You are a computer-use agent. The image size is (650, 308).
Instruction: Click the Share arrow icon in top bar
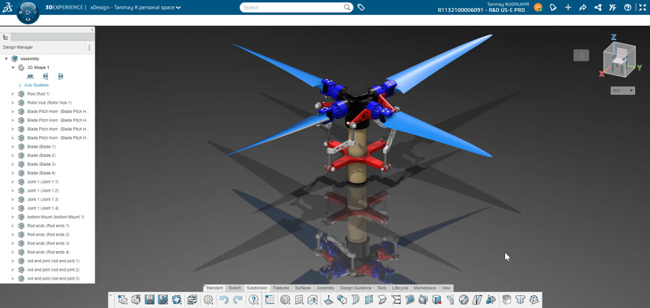coord(583,7)
